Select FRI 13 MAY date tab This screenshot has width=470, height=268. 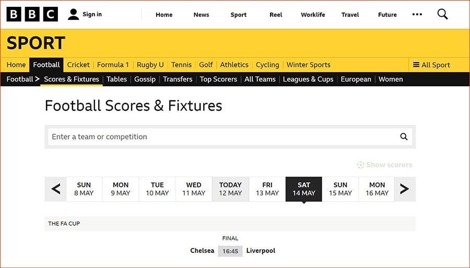click(x=267, y=189)
